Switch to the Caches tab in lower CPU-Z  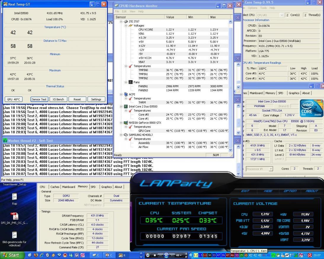55,187
